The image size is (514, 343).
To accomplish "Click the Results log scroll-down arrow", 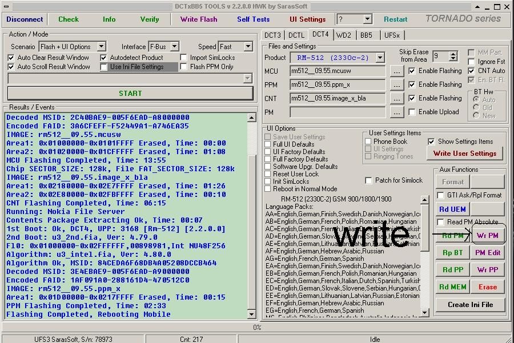I will [x=251, y=314].
